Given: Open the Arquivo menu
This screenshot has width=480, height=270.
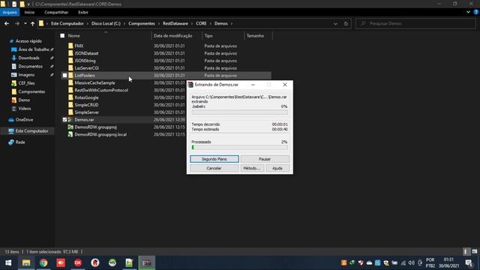Looking at the screenshot, I should point(10,12).
